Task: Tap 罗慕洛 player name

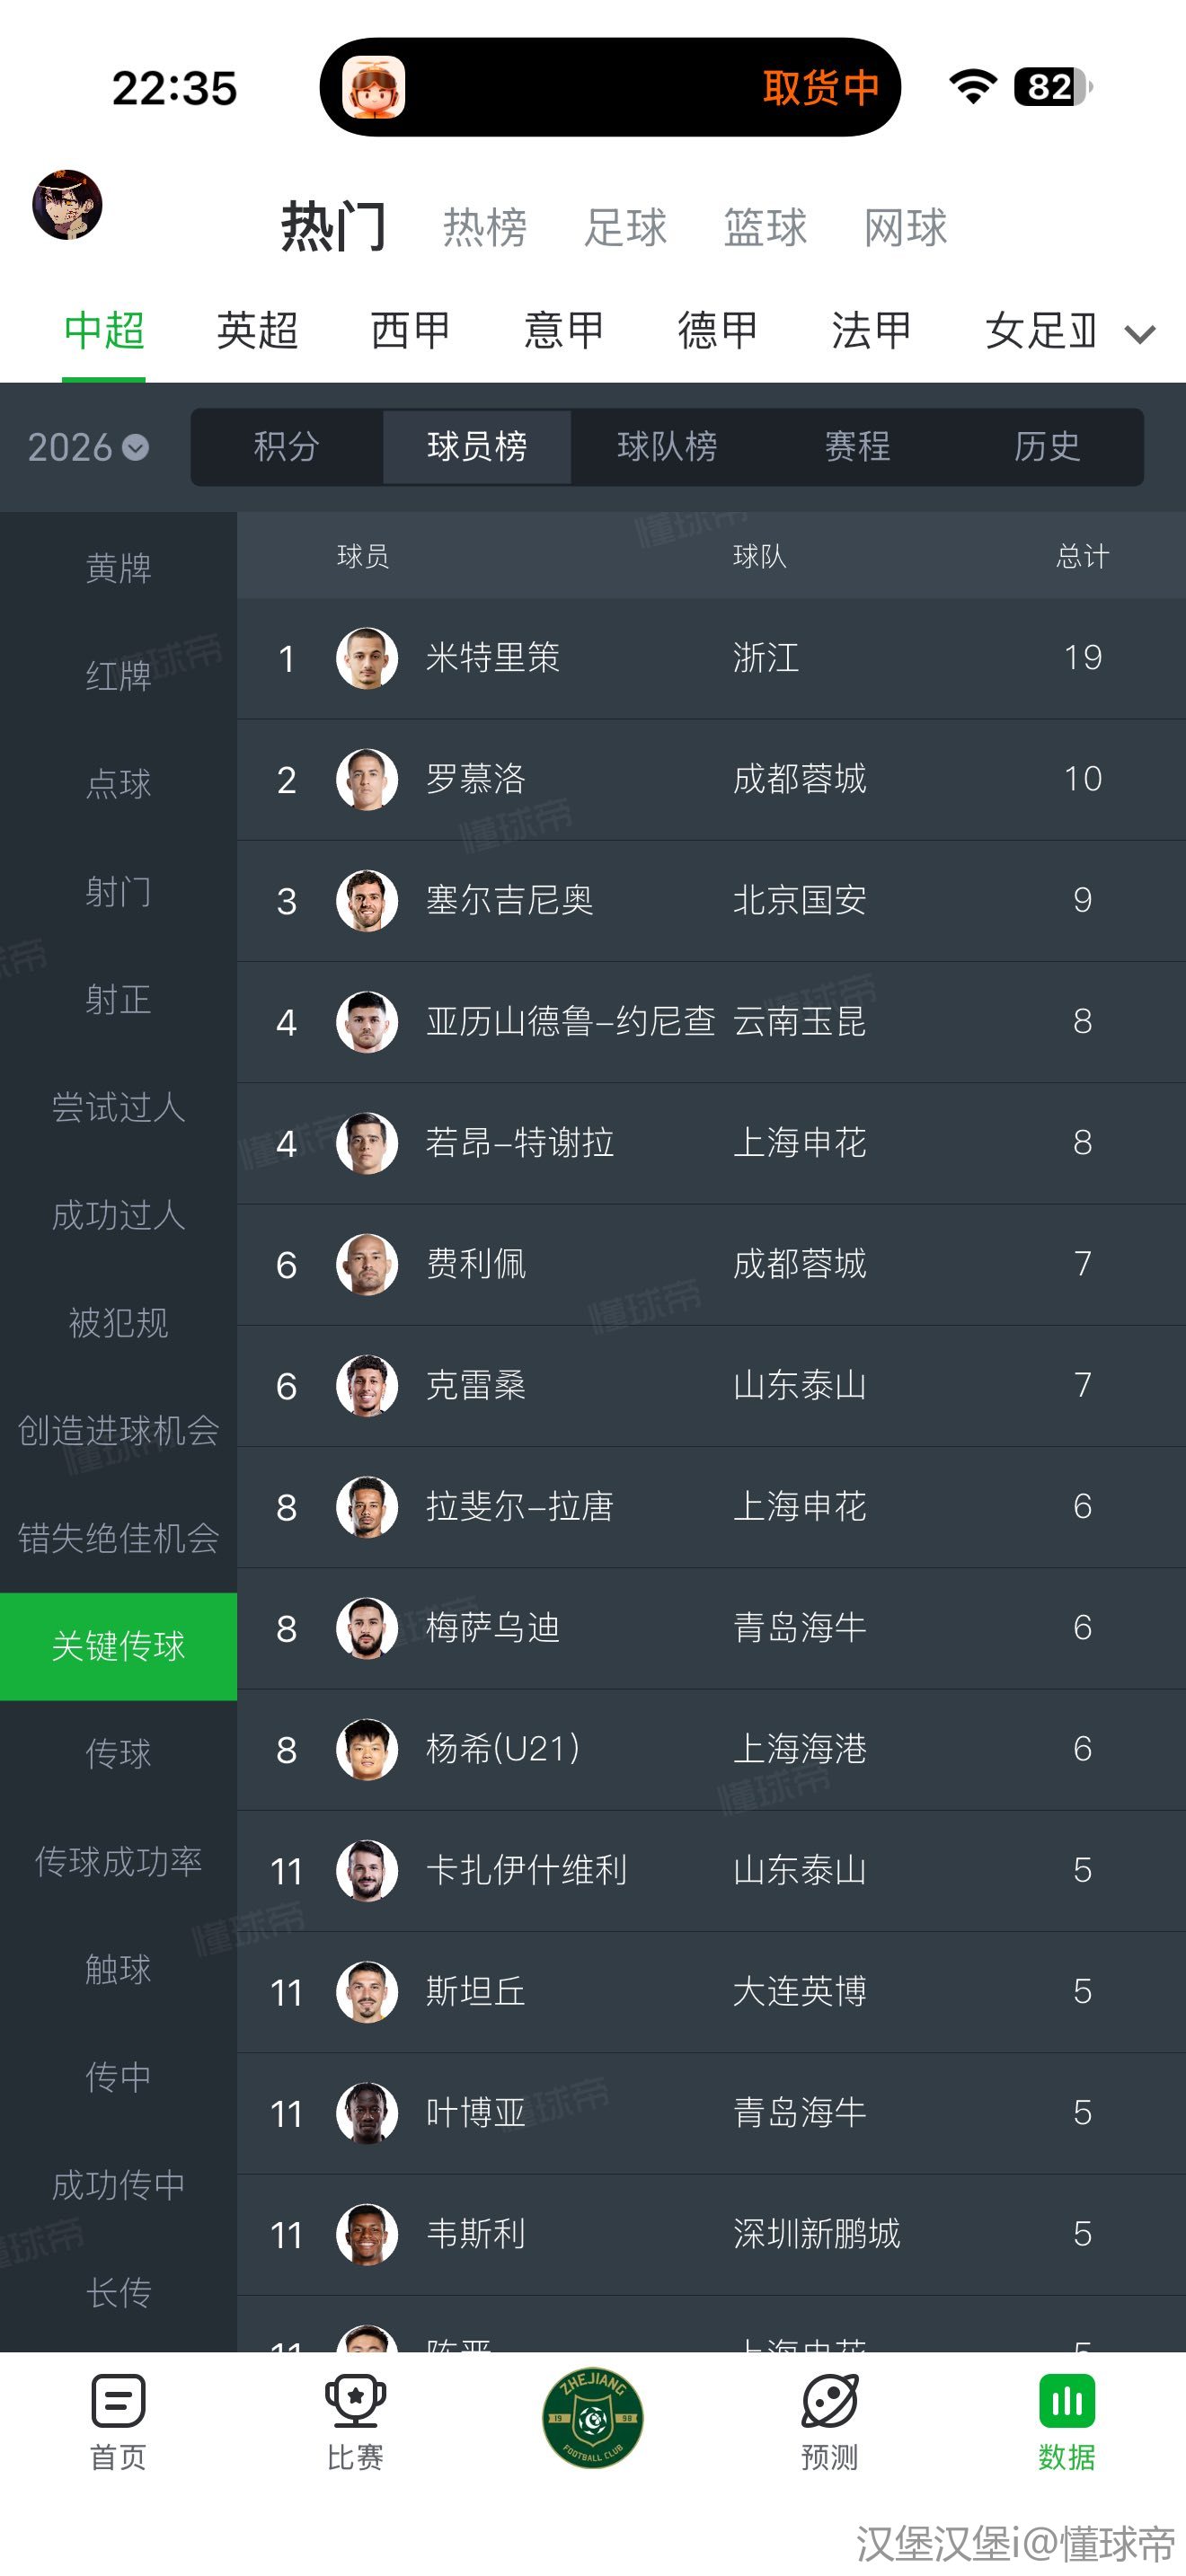Action: [x=476, y=779]
